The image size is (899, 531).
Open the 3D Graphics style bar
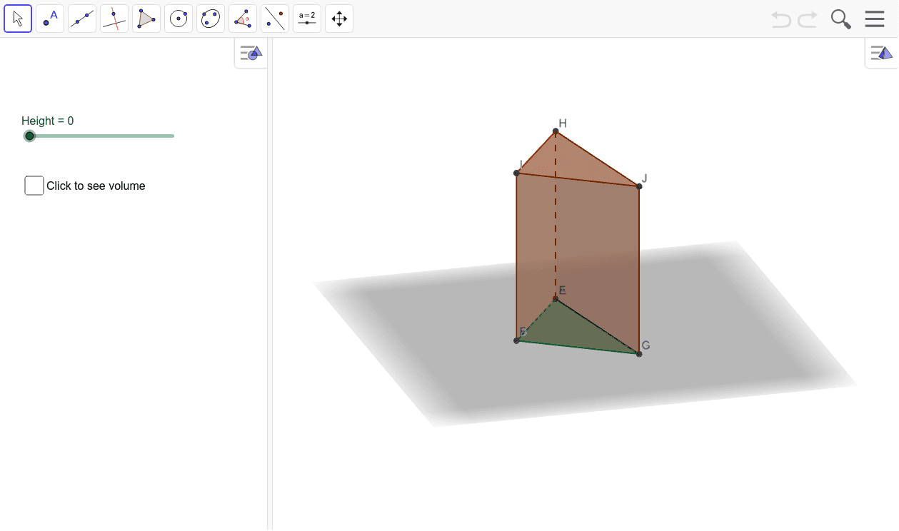pyautogui.click(x=881, y=52)
